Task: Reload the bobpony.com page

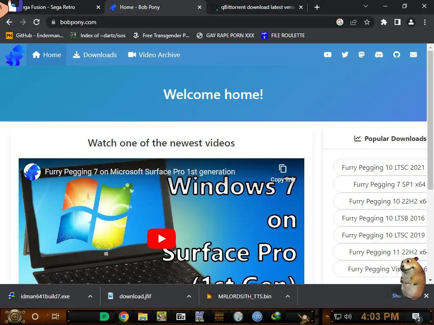Action: pos(36,22)
